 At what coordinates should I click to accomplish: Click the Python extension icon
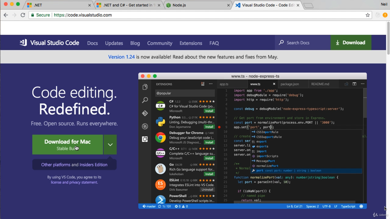pos(160,122)
